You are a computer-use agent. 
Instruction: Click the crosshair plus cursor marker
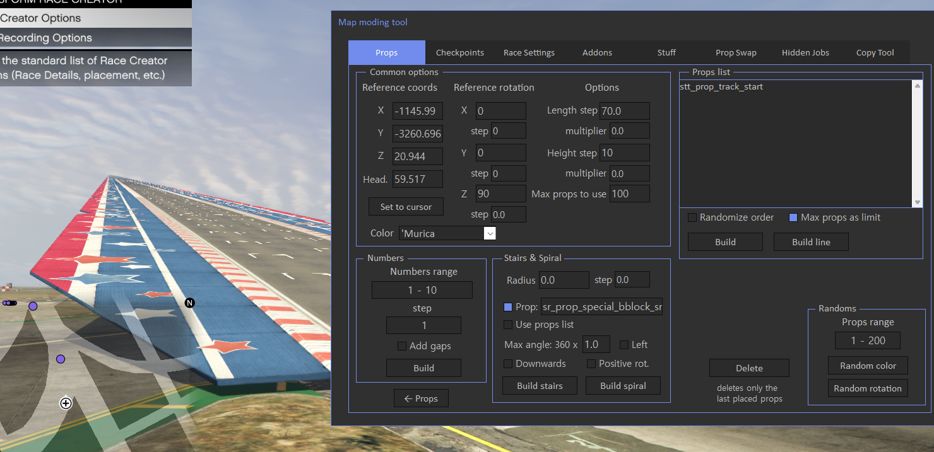(x=66, y=403)
